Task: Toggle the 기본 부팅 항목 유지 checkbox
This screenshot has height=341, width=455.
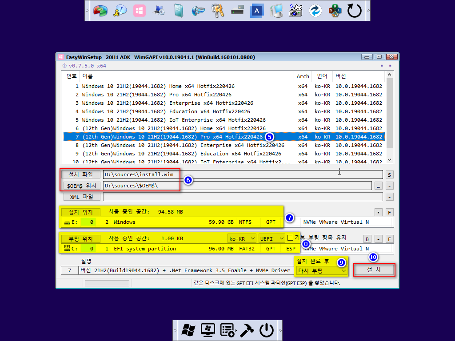Action: click(290, 238)
